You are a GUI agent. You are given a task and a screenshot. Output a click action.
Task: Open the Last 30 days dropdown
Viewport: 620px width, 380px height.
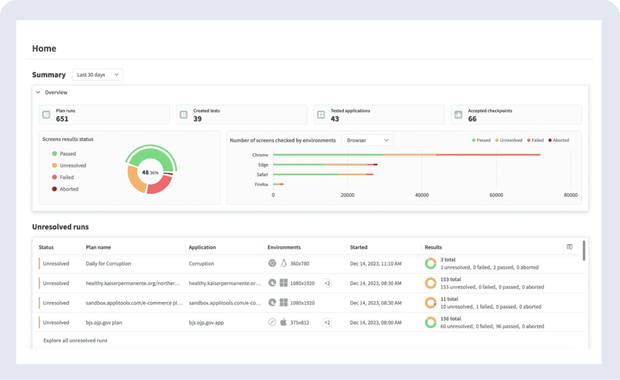pyautogui.click(x=97, y=74)
